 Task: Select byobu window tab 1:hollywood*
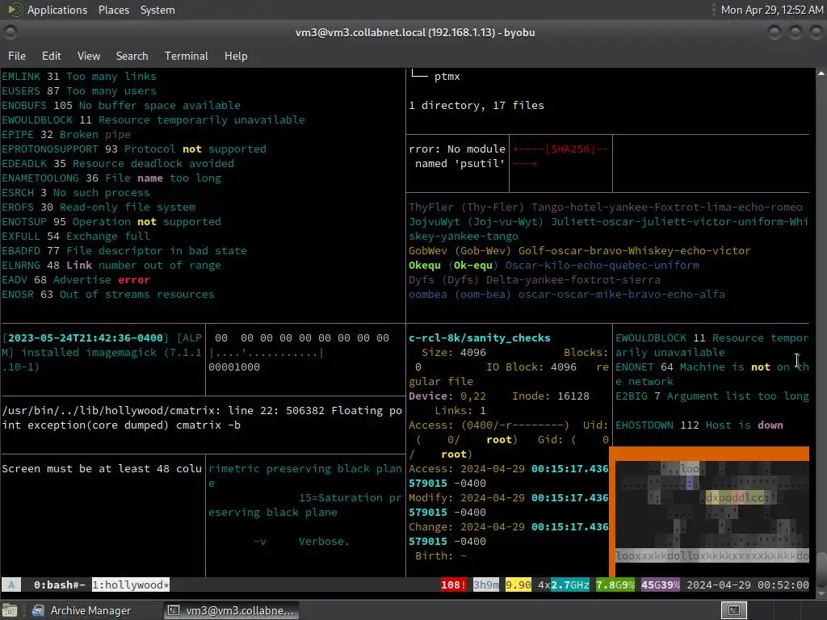[131, 584]
